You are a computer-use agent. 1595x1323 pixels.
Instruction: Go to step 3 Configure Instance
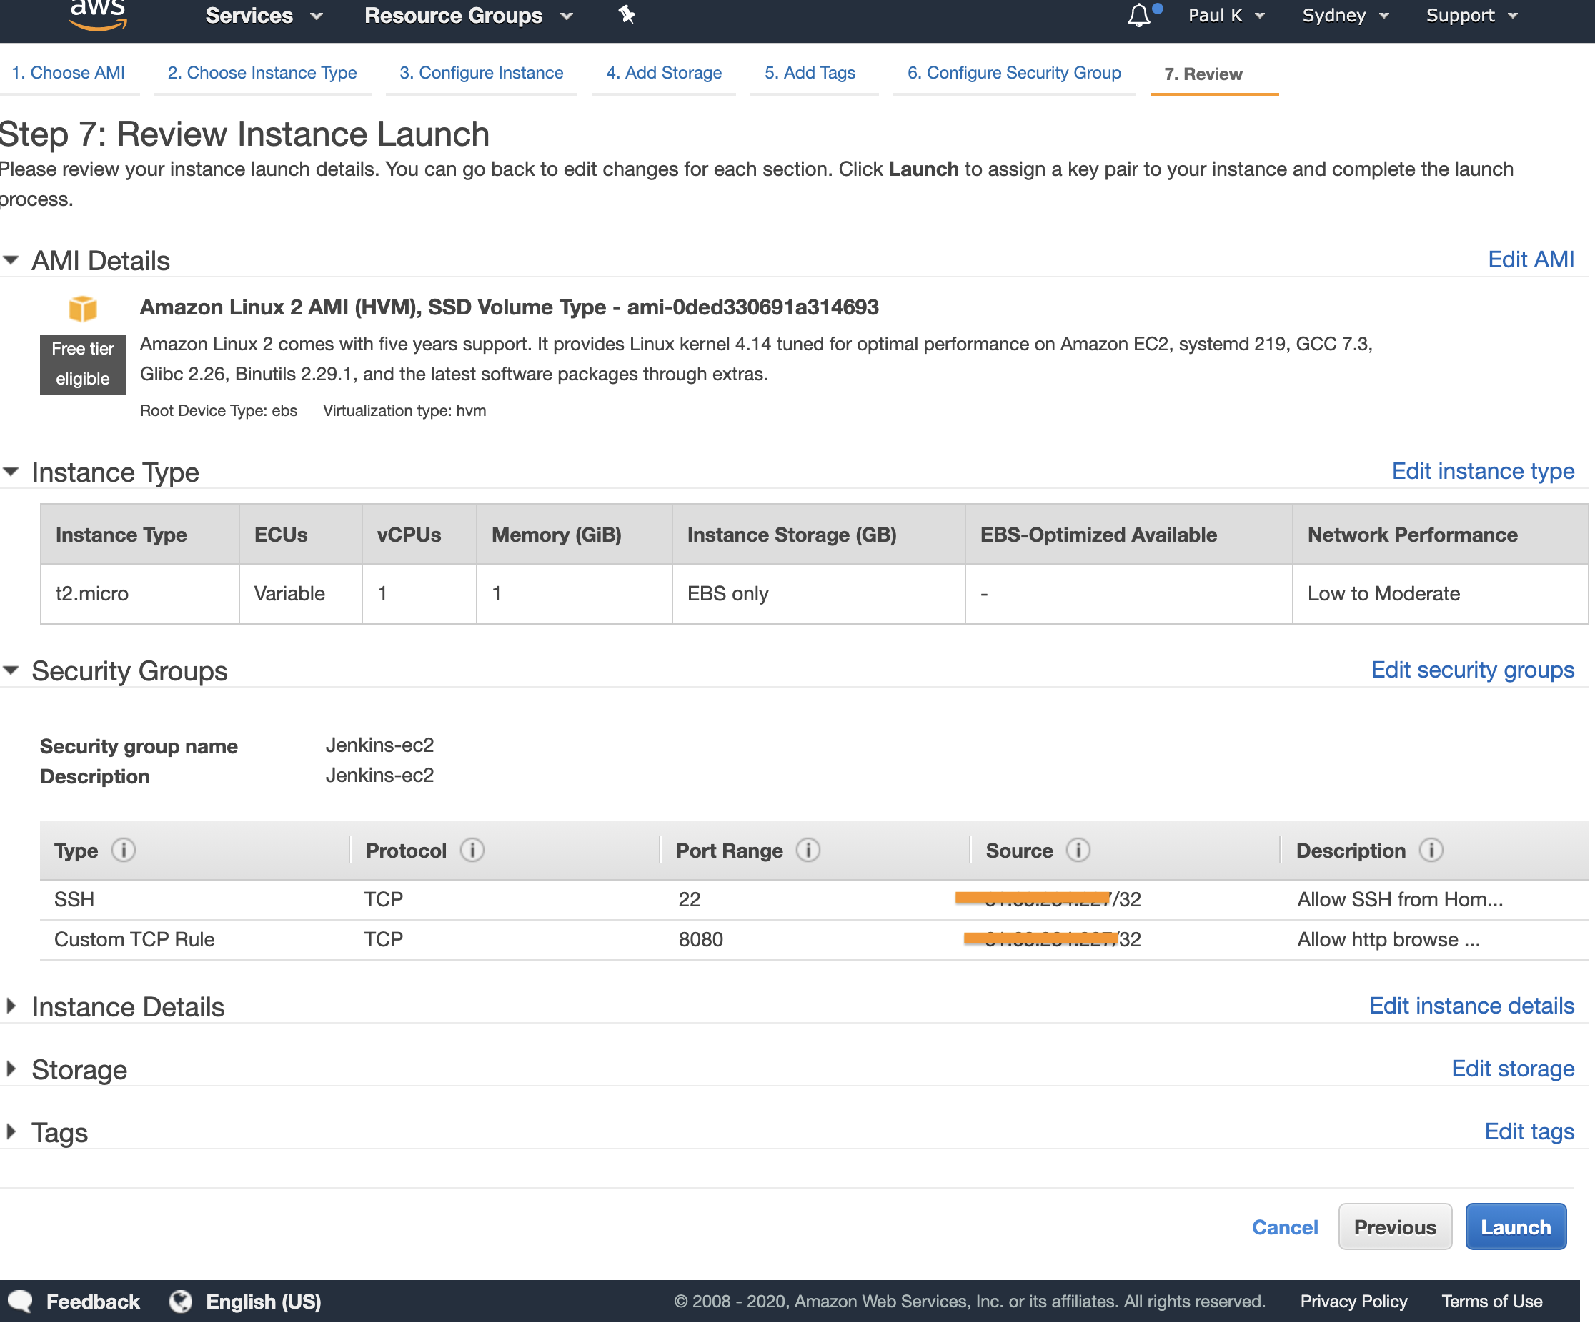(482, 73)
